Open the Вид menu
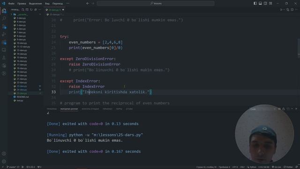Image resolution: width=300 pixels, height=169 pixels. 47,3
